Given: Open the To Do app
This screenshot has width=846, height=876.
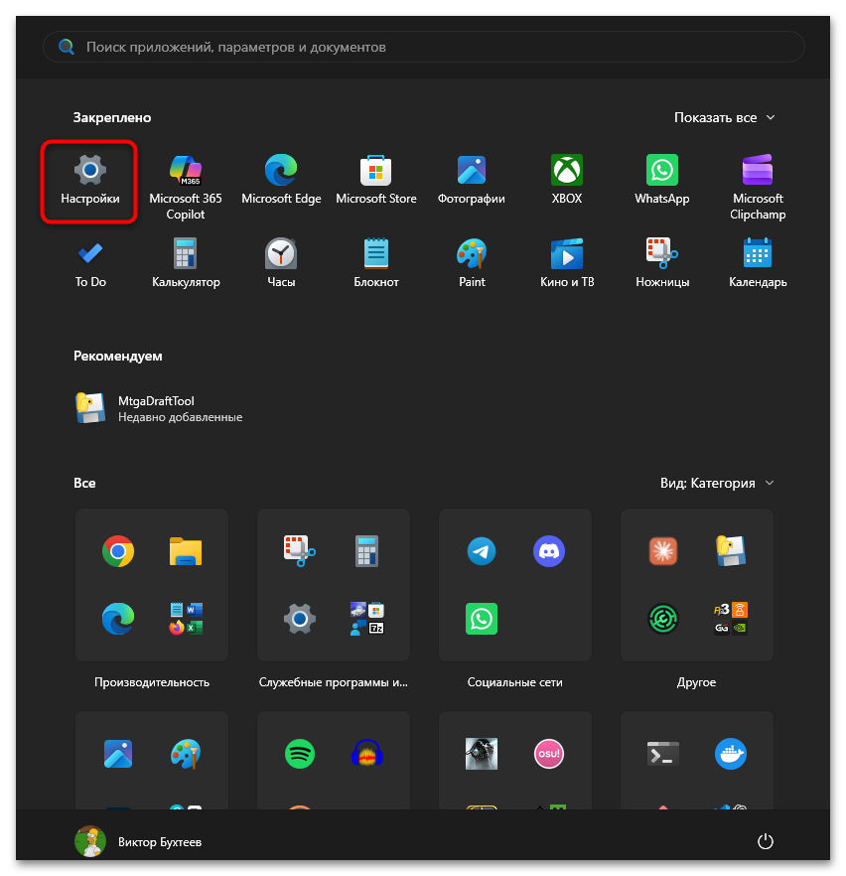Looking at the screenshot, I should click(x=90, y=262).
